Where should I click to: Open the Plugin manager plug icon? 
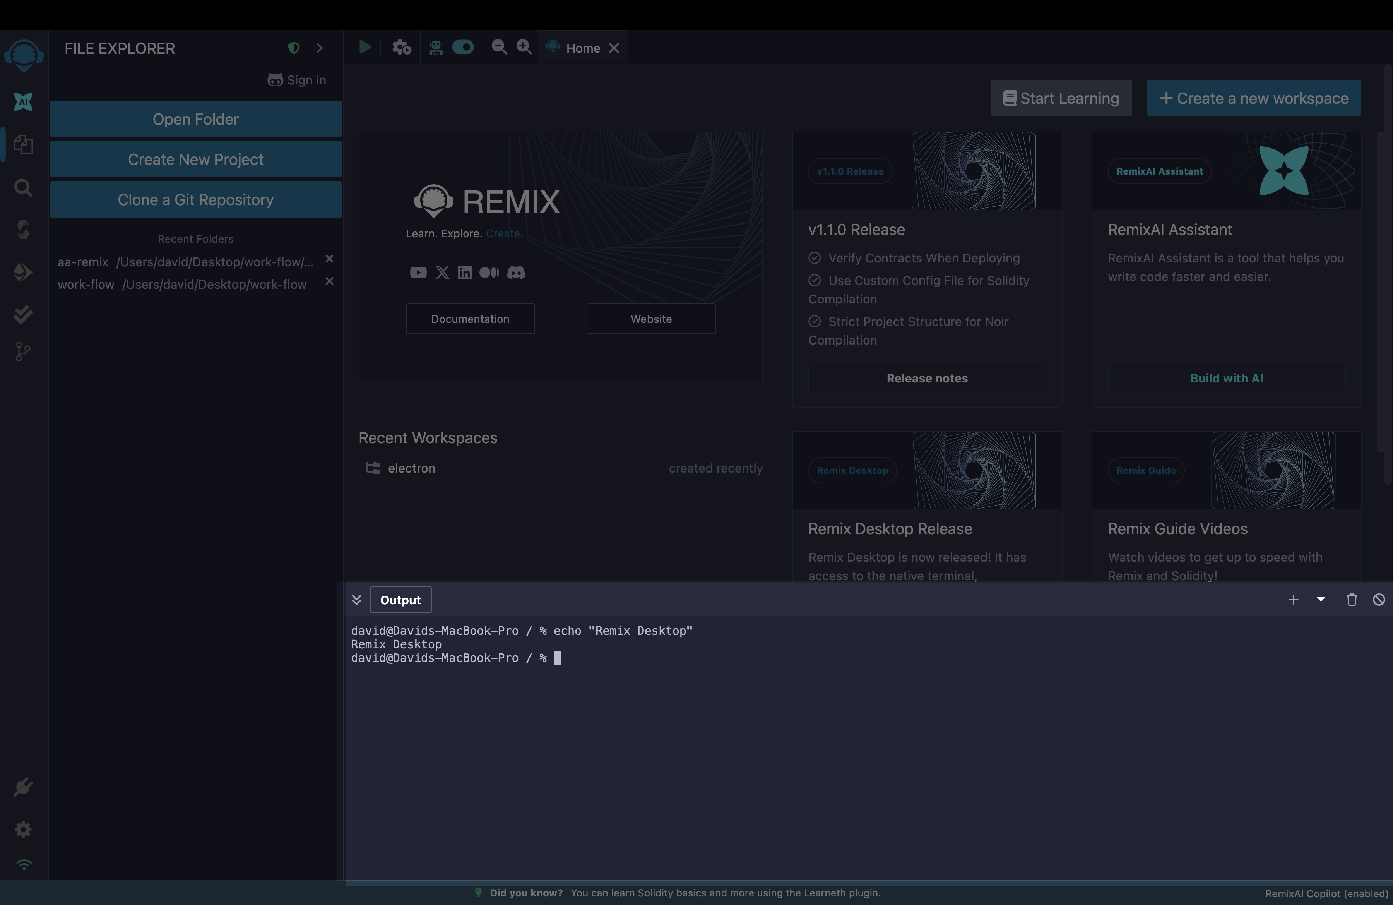coord(23,787)
